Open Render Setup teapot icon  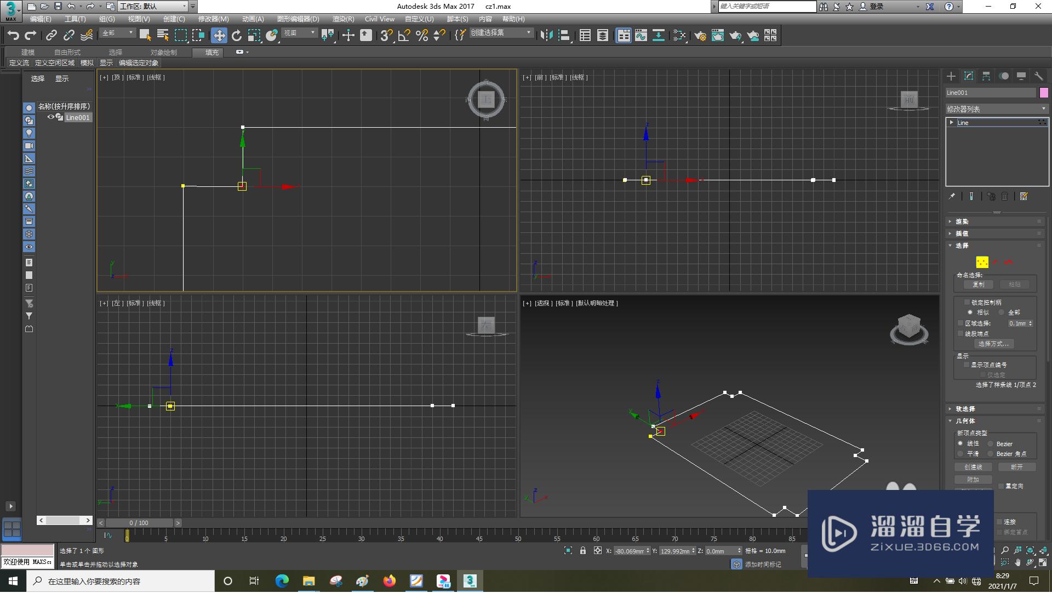coord(700,36)
